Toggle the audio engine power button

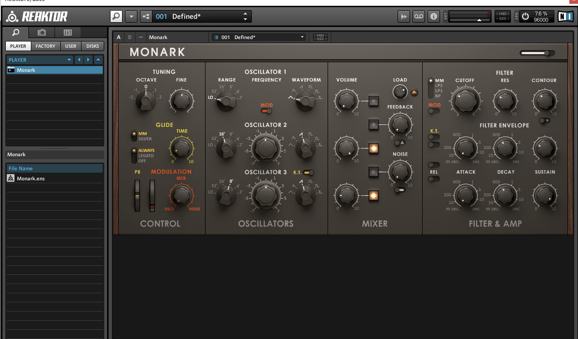pyautogui.click(x=526, y=16)
